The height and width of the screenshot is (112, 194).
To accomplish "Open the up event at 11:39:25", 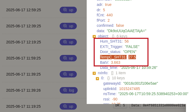I will pyautogui.click(x=68, y=74).
